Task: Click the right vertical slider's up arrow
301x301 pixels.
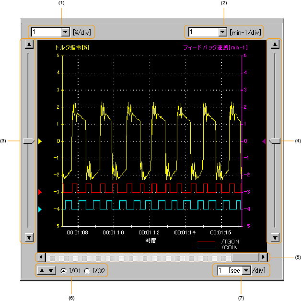Action: click(275, 45)
